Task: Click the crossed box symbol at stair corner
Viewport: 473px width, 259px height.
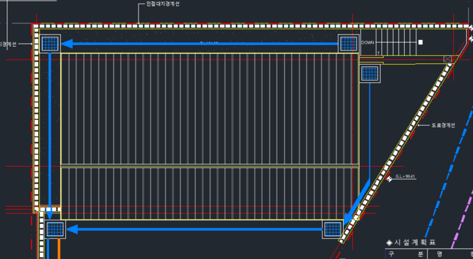Action: tap(448, 60)
